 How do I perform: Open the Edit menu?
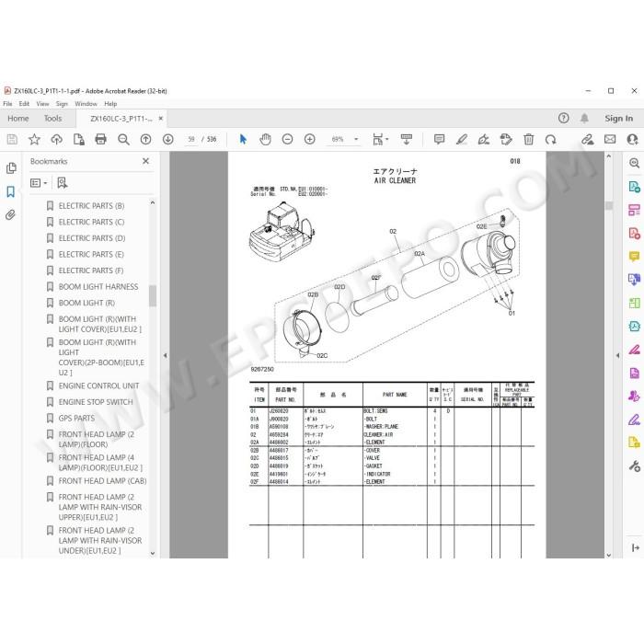(x=24, y=104)
